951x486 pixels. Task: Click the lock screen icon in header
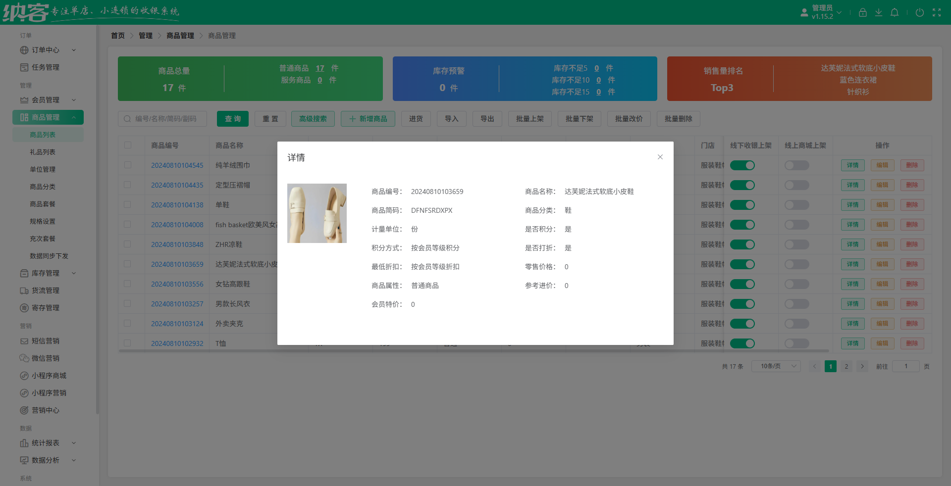(x=863, y=12)
